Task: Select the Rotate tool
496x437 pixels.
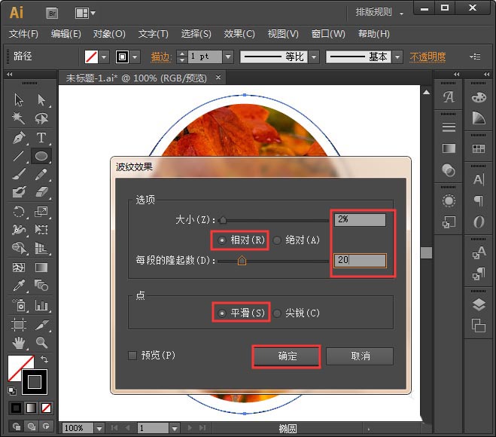Action: [18, 212]
